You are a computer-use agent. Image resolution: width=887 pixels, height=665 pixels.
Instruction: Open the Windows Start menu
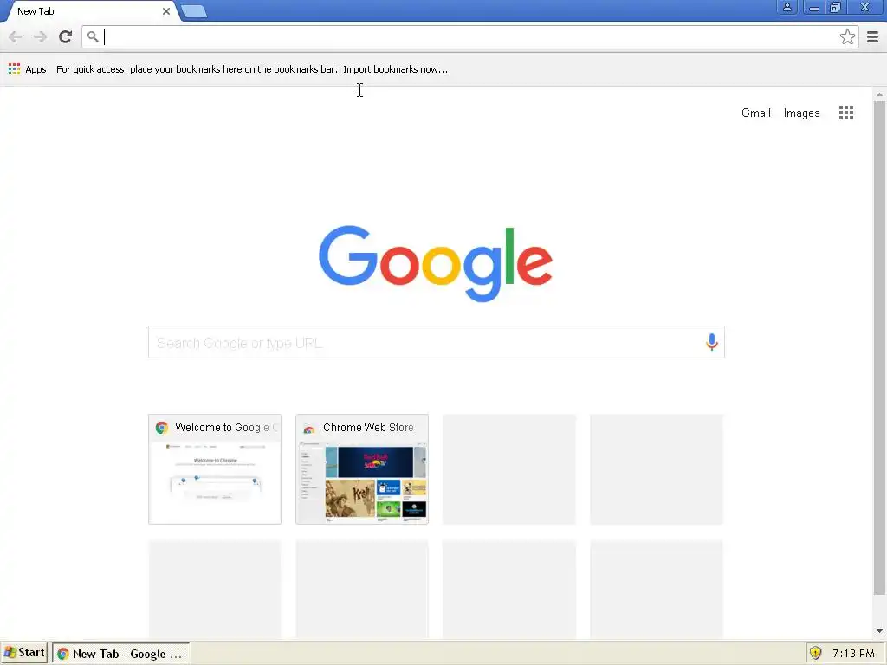[24, 653]
